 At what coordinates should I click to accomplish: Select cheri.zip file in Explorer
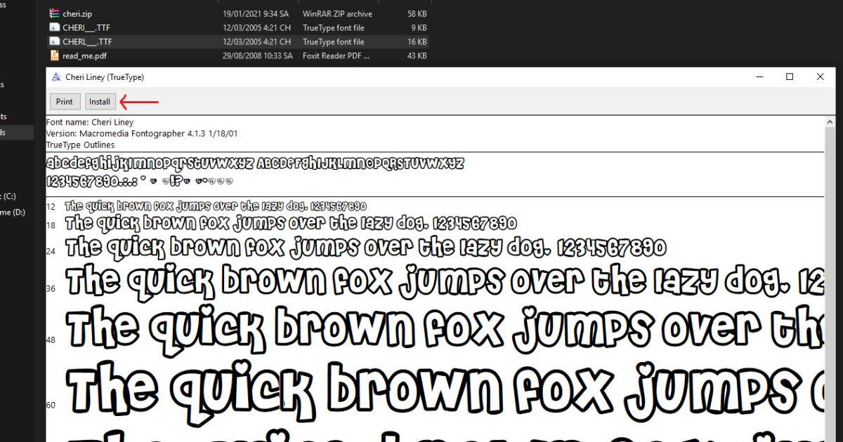point(238,13)
